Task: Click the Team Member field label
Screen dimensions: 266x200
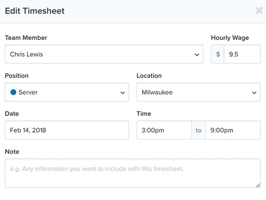Action: point(26,38)
